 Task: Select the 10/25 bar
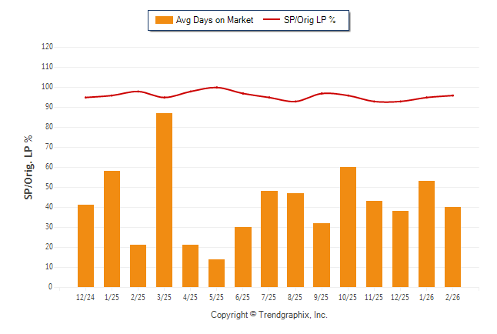pyautogui.click(x=348, y=227)
